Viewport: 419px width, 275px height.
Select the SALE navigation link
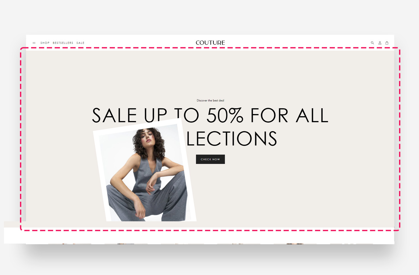click(x=81, y=43)
